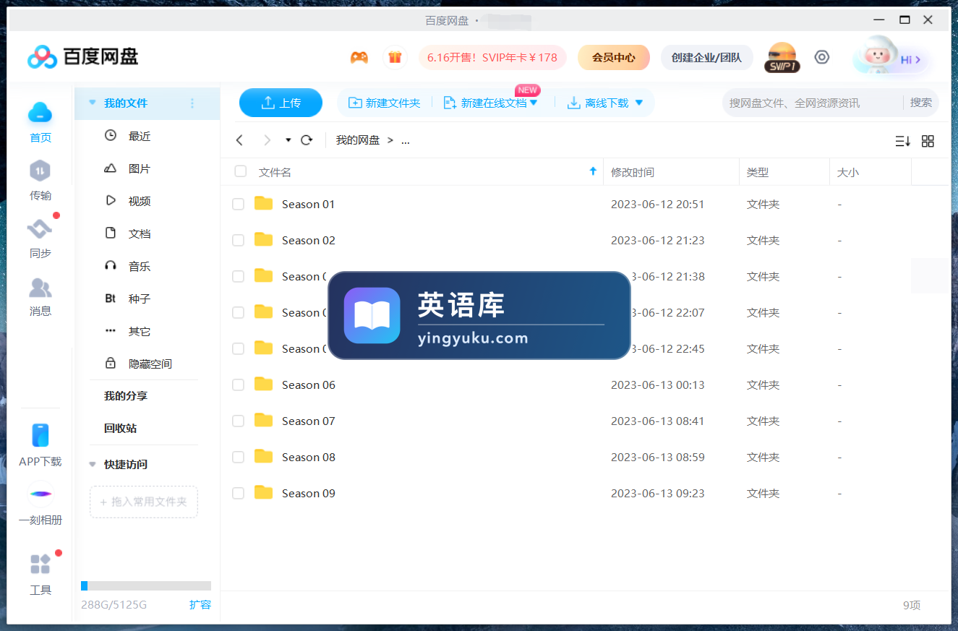This screenshot has width=958, height=631.
Task: Focus the 搜网盘文件 search field
Action: coord(813,103)
